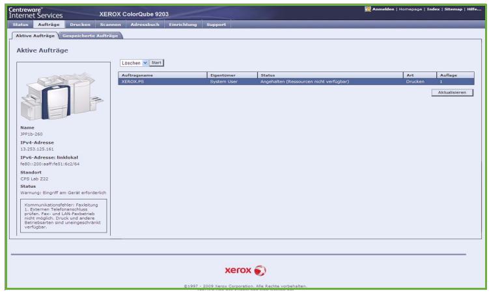The height and width of the screenshot is (293, 489).
Task: Open the Drucken main tab
Action: 80,25
